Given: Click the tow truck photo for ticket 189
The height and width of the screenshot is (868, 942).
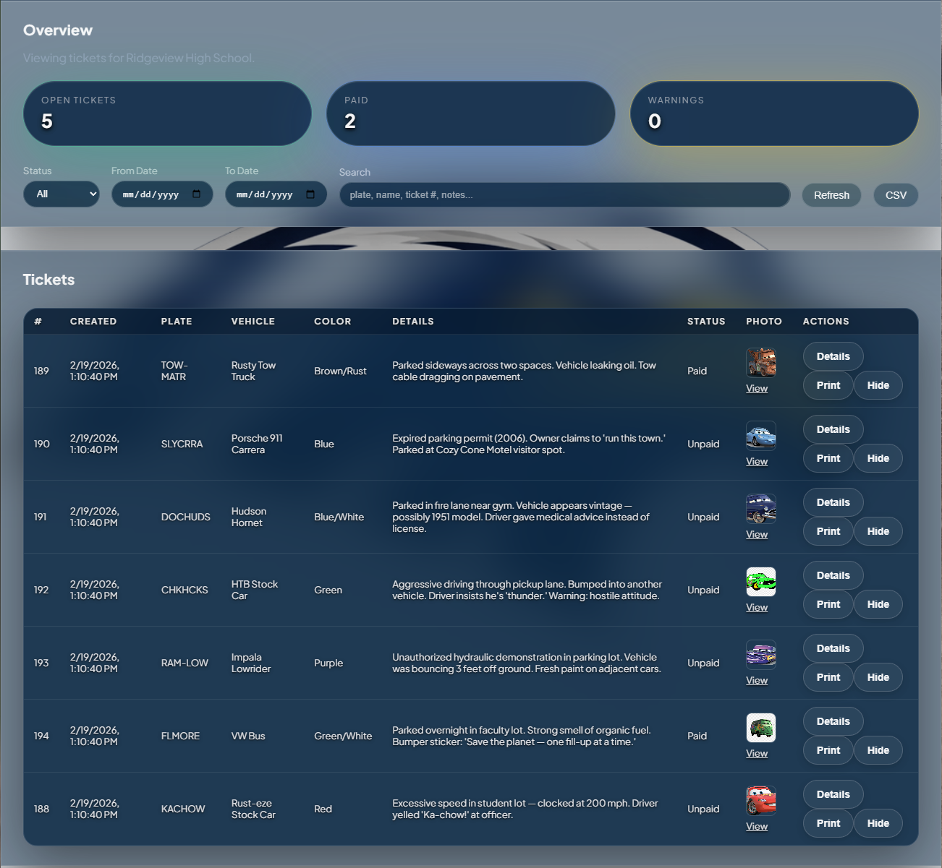Looking at the screenshot, I should (760, 362).
